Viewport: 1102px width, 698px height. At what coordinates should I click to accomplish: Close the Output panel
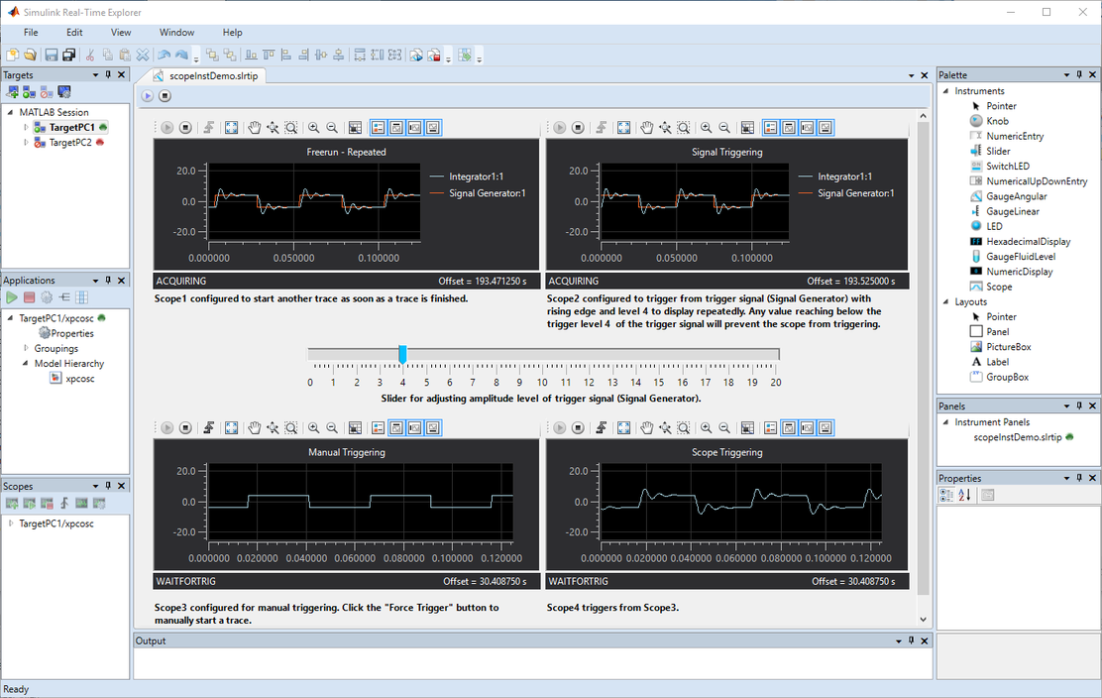click(925, 641)
